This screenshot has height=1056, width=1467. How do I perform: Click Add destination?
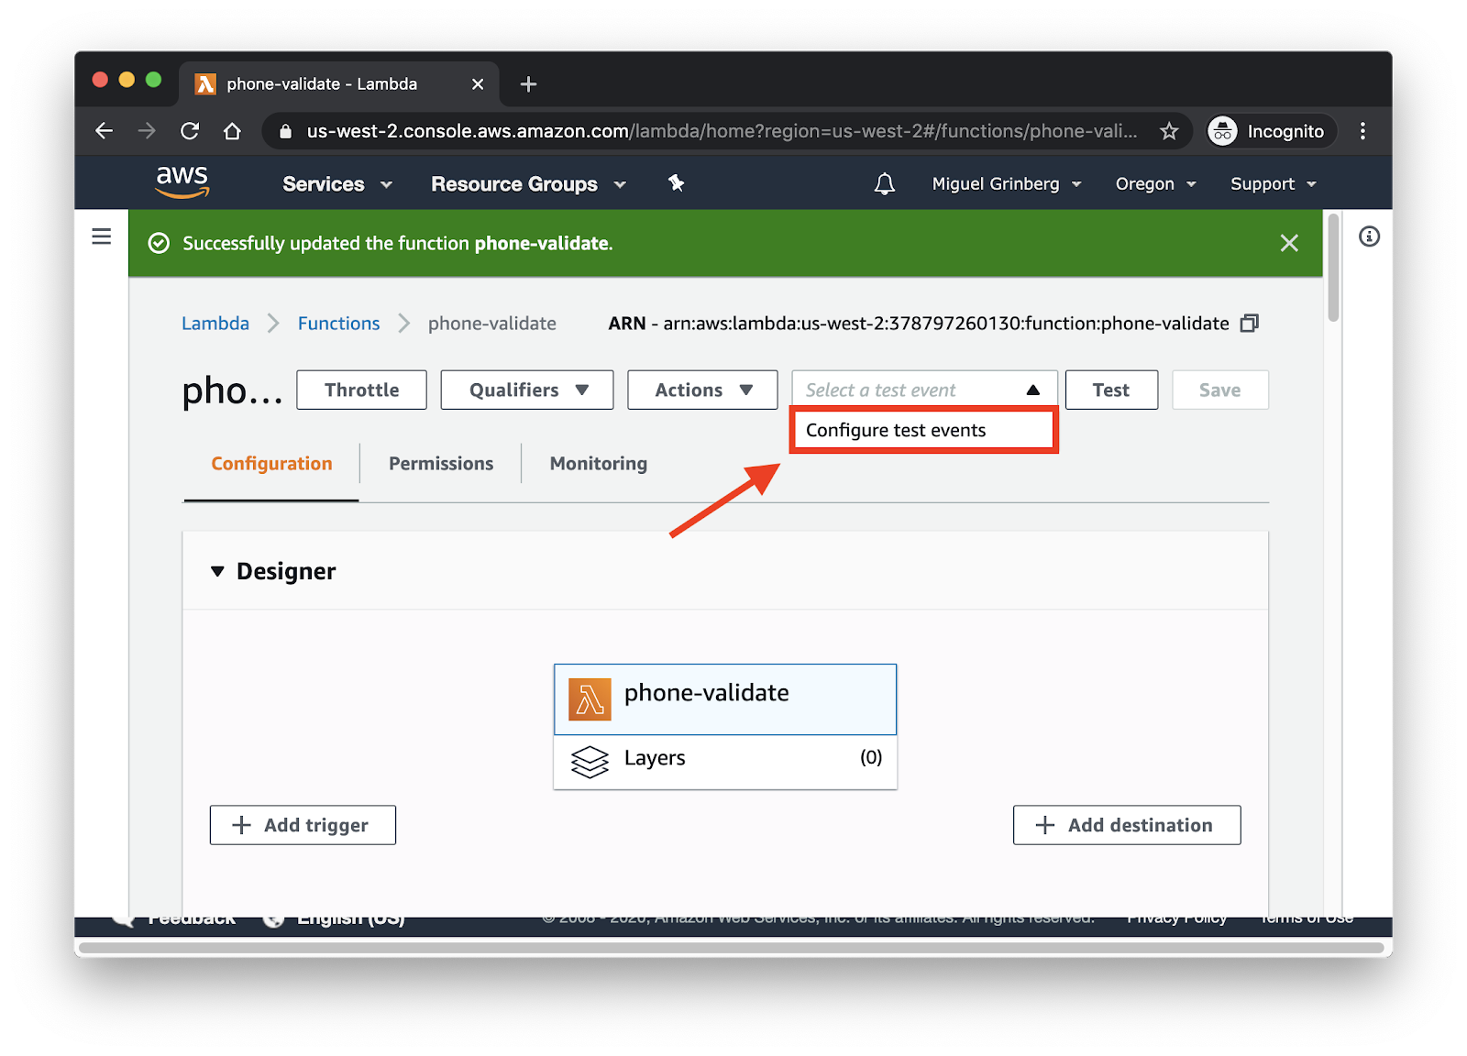[1127, 825]
